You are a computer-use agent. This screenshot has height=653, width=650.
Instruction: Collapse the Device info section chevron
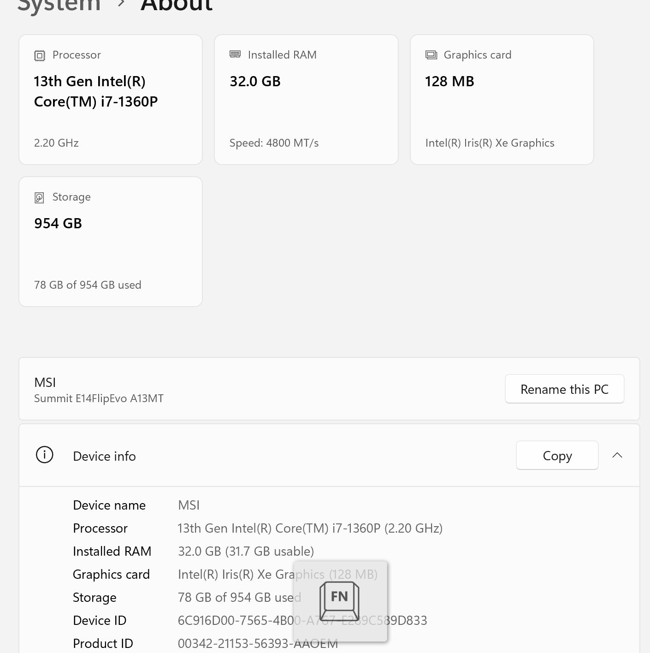coord(617,455)
